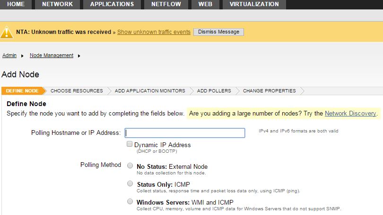Screen dimensions: 383x215
Task: Focus the Polling Hostname or IP Address field
Action: click(x=185, y=133)
